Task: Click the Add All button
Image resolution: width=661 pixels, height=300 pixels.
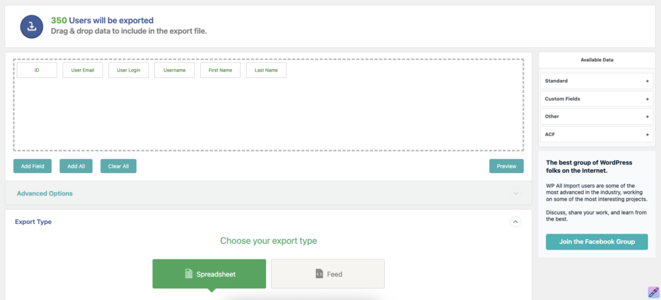Action: point(76,166)
